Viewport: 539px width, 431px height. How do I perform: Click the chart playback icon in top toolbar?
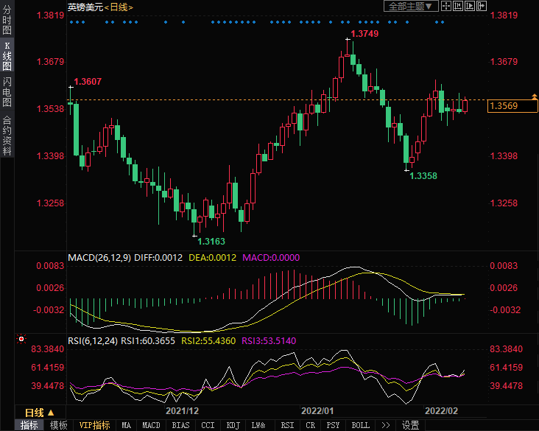471,6
